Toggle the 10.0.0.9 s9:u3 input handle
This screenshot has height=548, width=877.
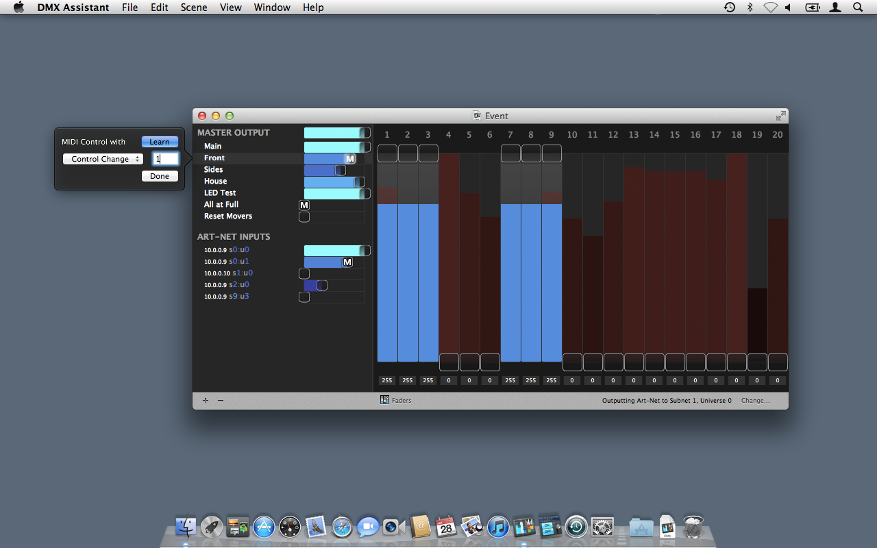tap(304, 297)
